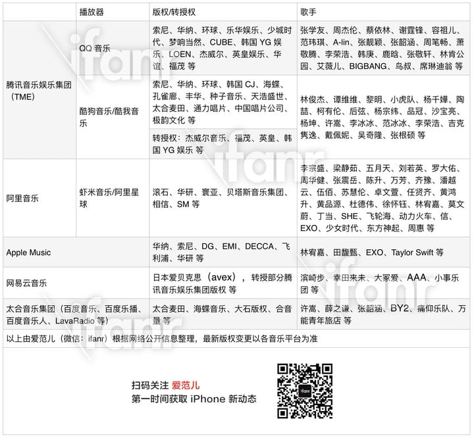Image resolution: width=474 pixels, height=438 pixels.
Task: Click the cell starting '转授权：杰威尔音乐'
Action: pos(223,144)
